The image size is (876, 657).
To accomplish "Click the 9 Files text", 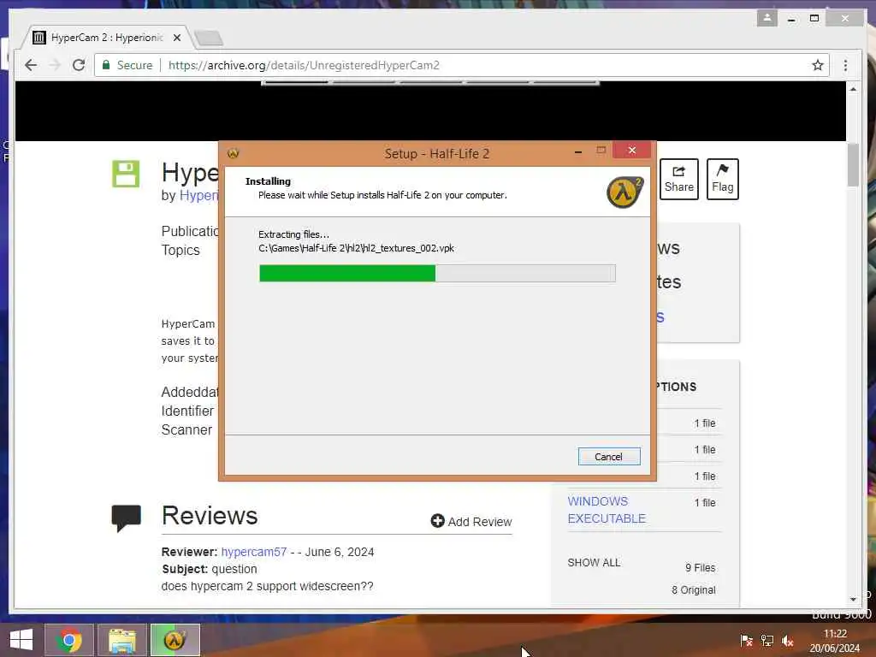I will [x=700, y=568].
